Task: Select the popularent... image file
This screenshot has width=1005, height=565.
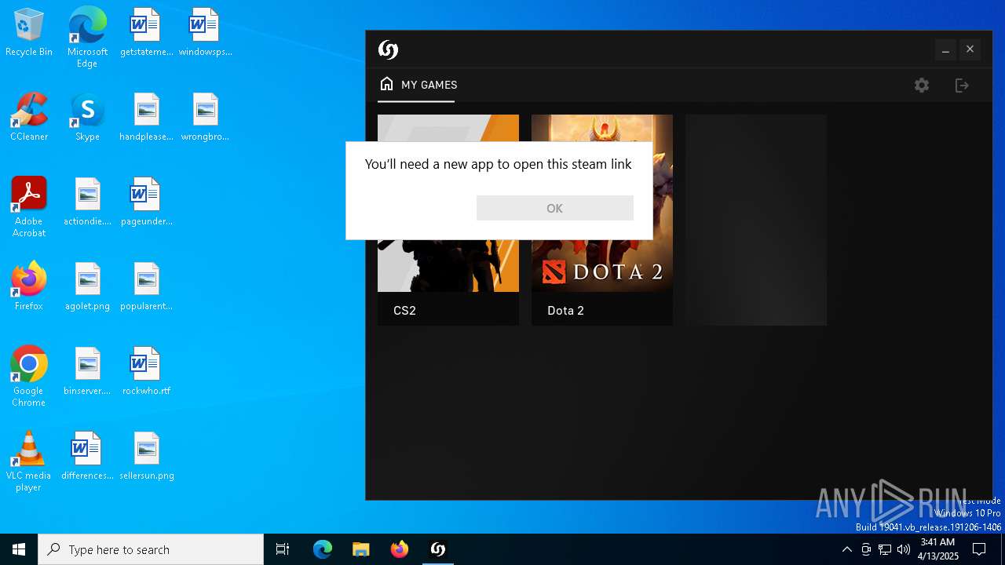Action: click(x=146, y=287)
